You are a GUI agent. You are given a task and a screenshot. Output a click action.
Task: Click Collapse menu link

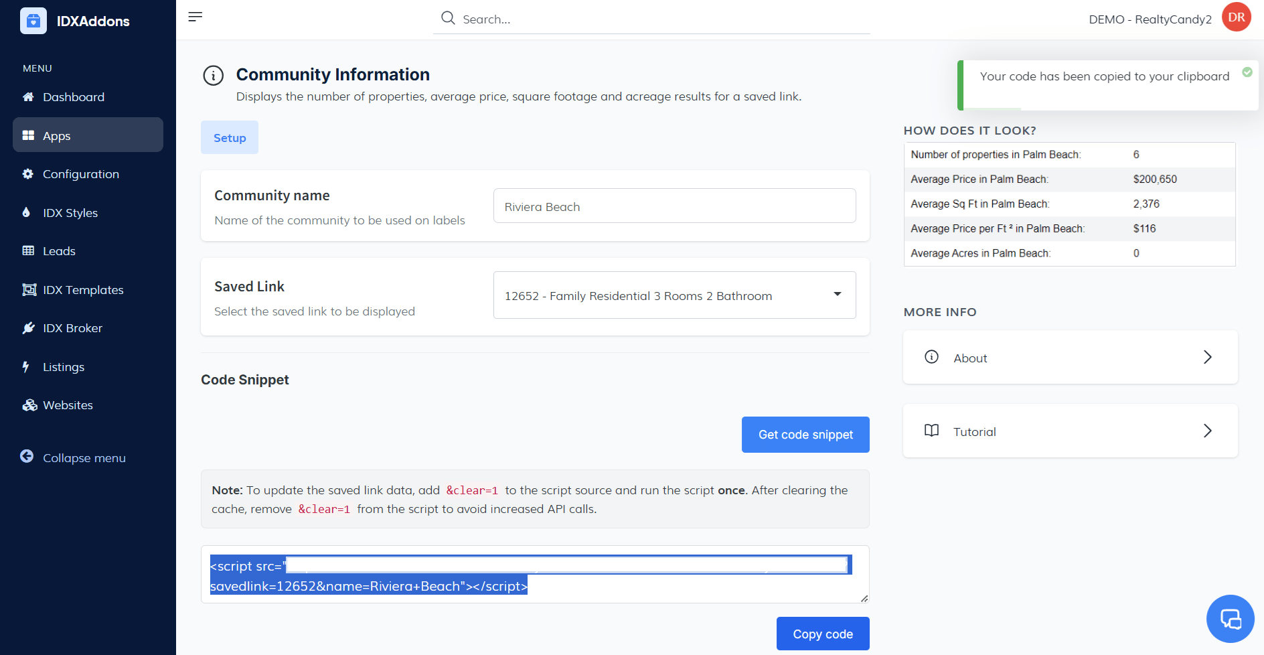click(x=84, y=457)
